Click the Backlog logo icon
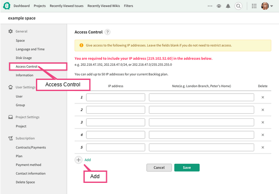 click(6, 6)
